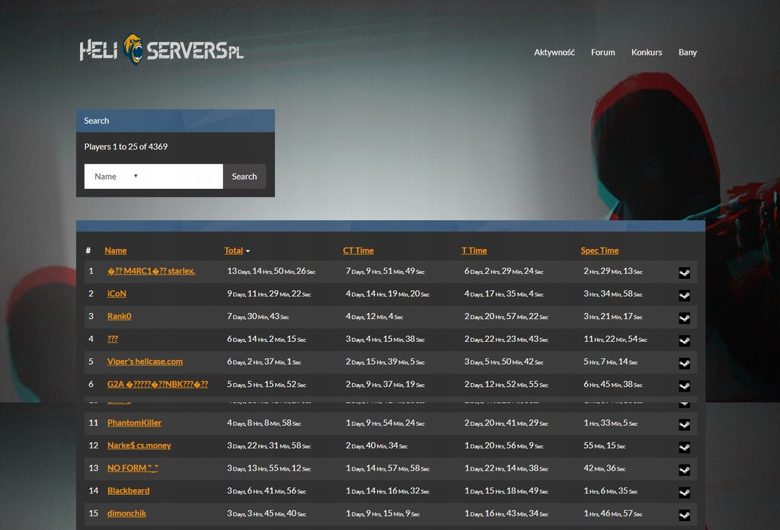Viewport: 780px width, 530px height.
Task: Open Steam icon for Viper's hellcase.com
Action: 684,363
